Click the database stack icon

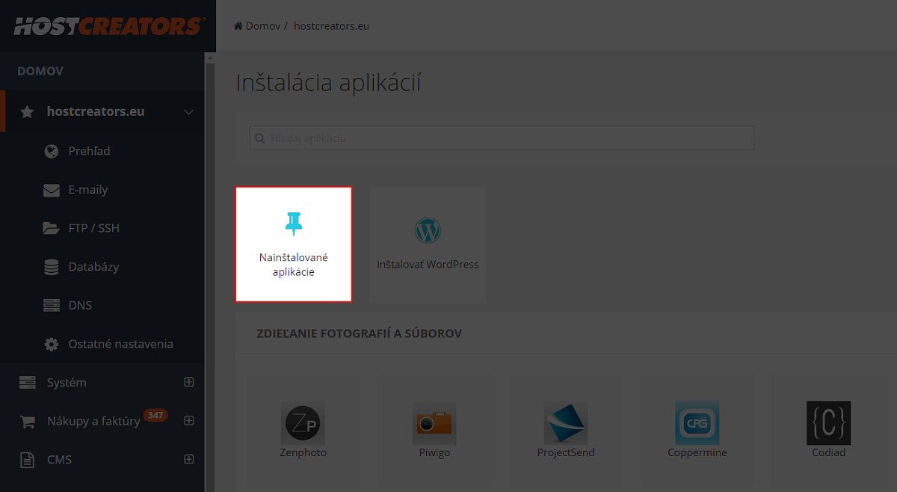point(52,267)
